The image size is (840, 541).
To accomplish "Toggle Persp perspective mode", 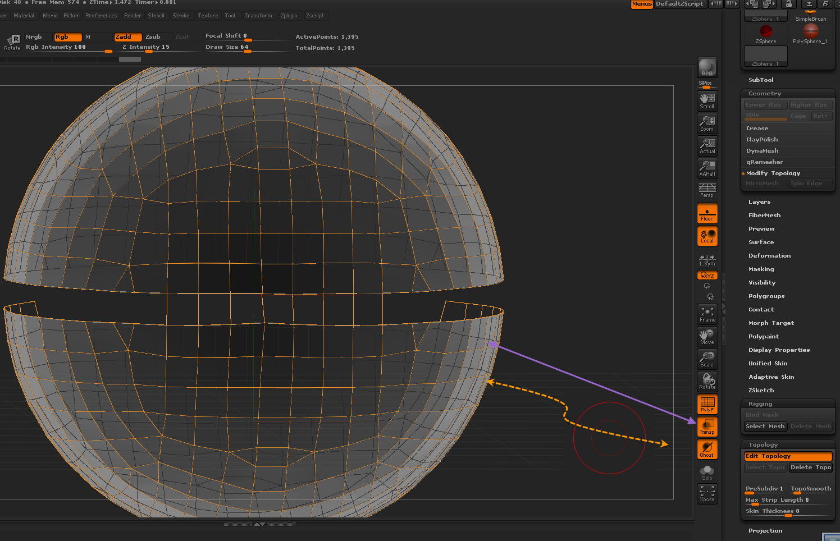I will [707, 190].
